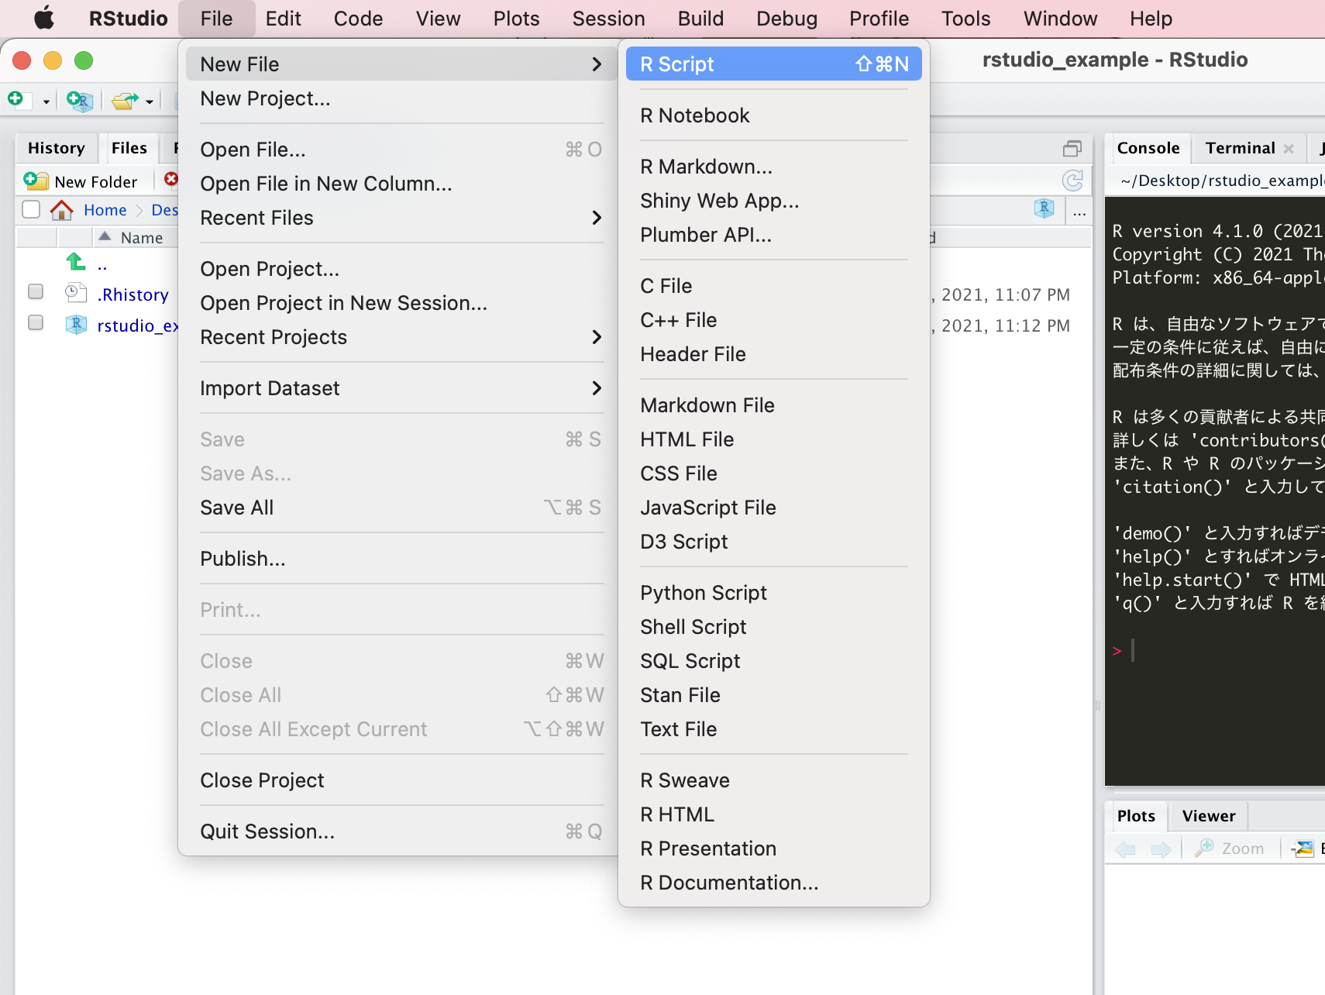
Task: Toggle the select-all files checkbox
Action: click(x=31, y=210)
